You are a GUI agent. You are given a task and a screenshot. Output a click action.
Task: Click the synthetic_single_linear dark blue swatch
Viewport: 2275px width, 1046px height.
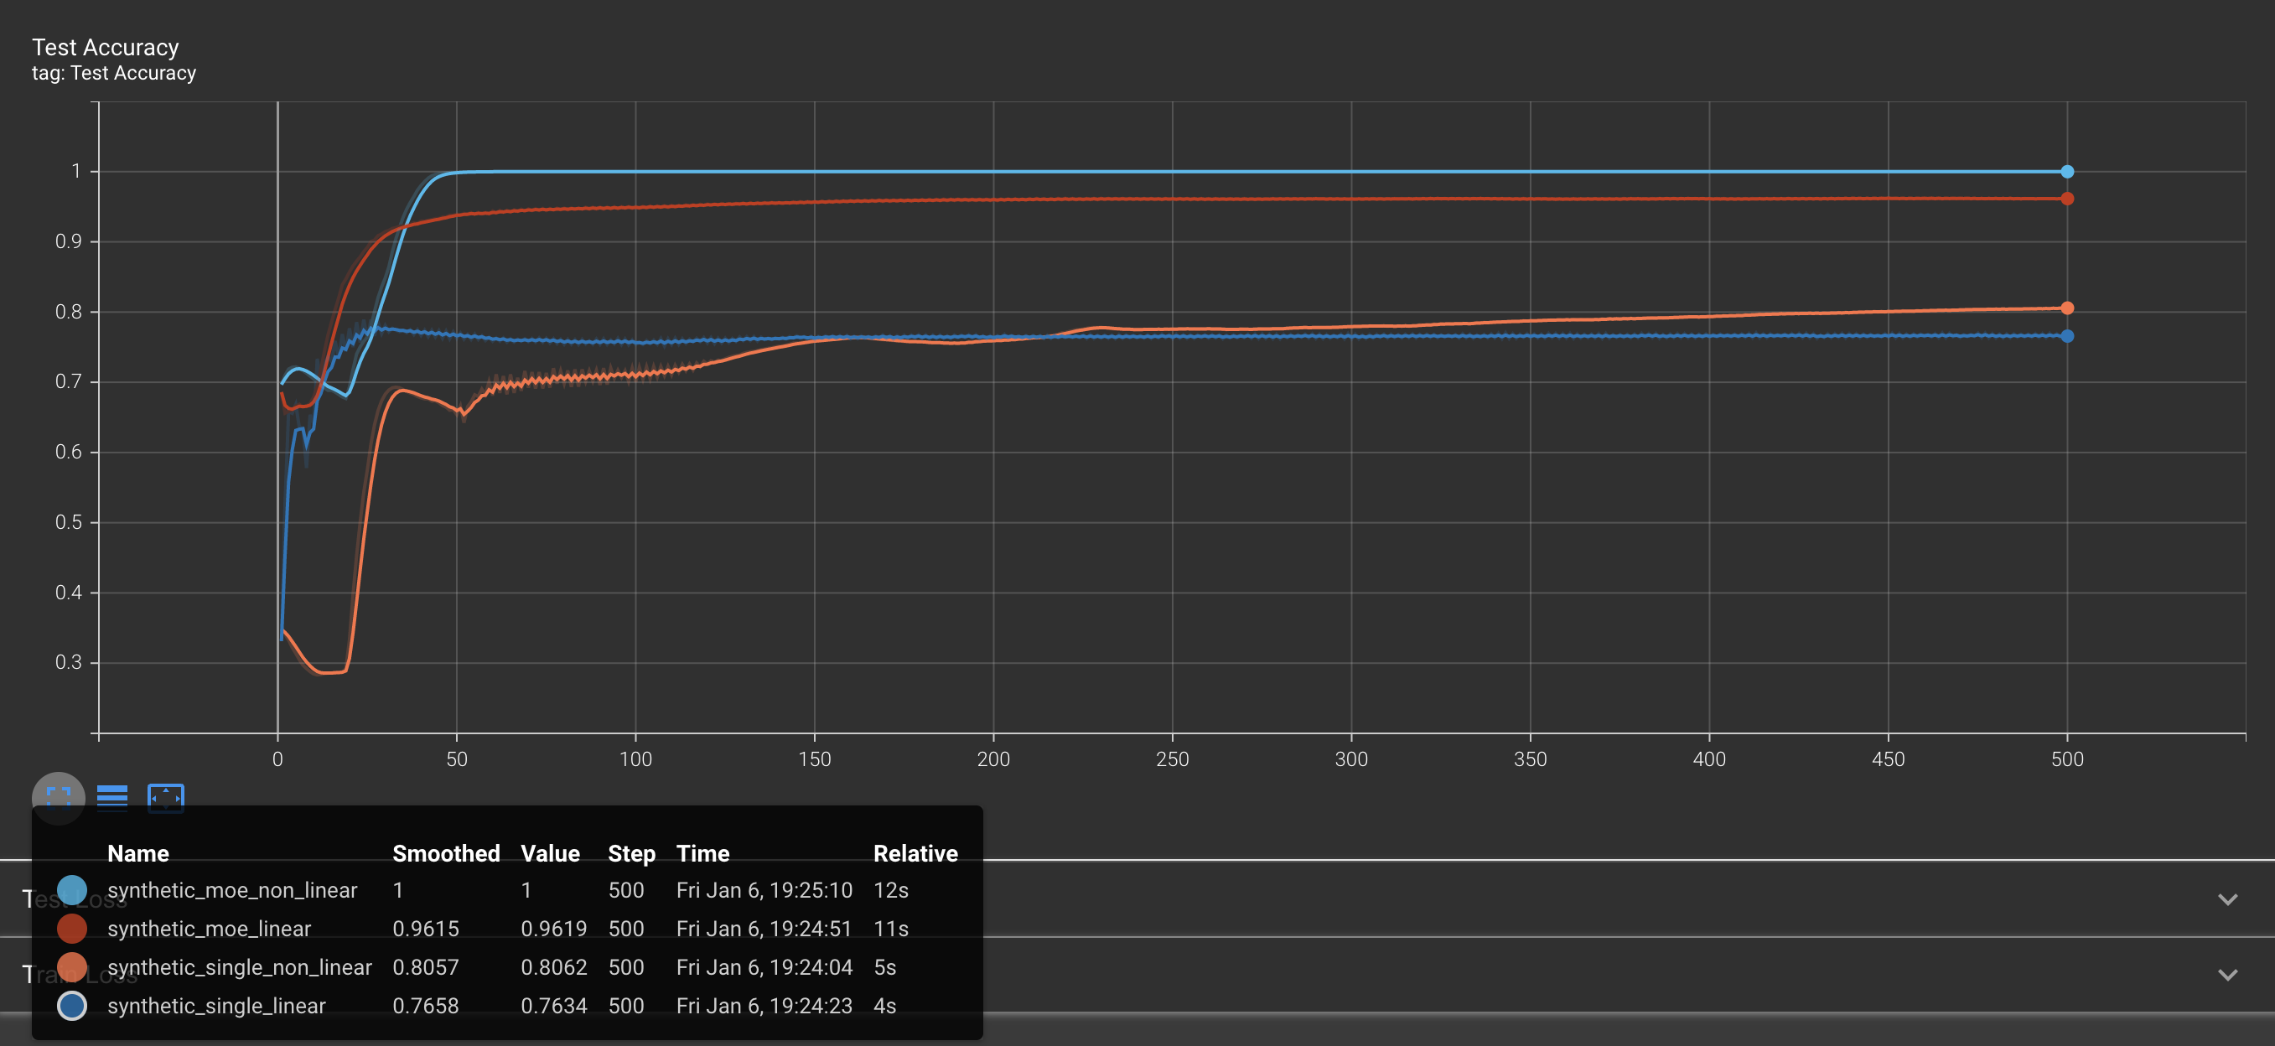71,1007
